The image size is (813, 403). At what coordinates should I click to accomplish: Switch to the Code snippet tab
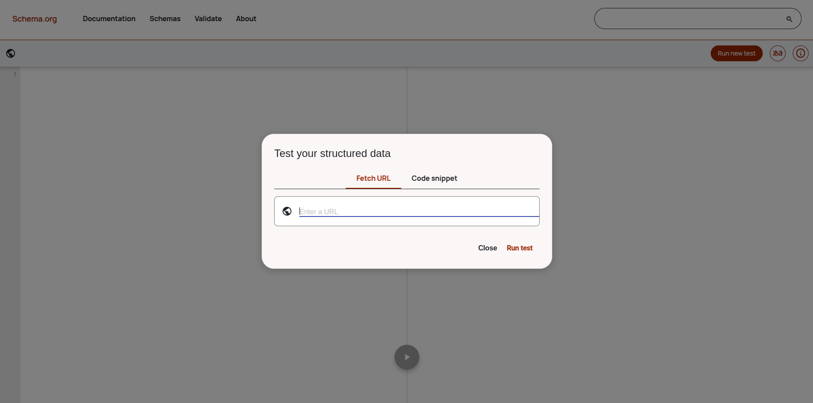point(434,178)
